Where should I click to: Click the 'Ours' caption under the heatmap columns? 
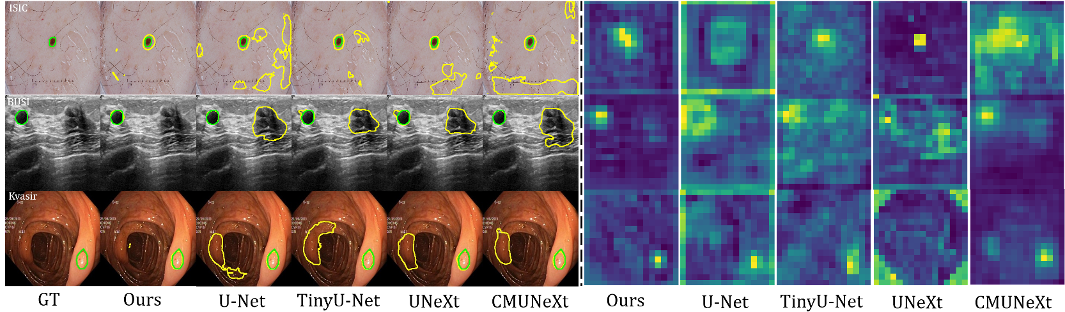(625, 301)
